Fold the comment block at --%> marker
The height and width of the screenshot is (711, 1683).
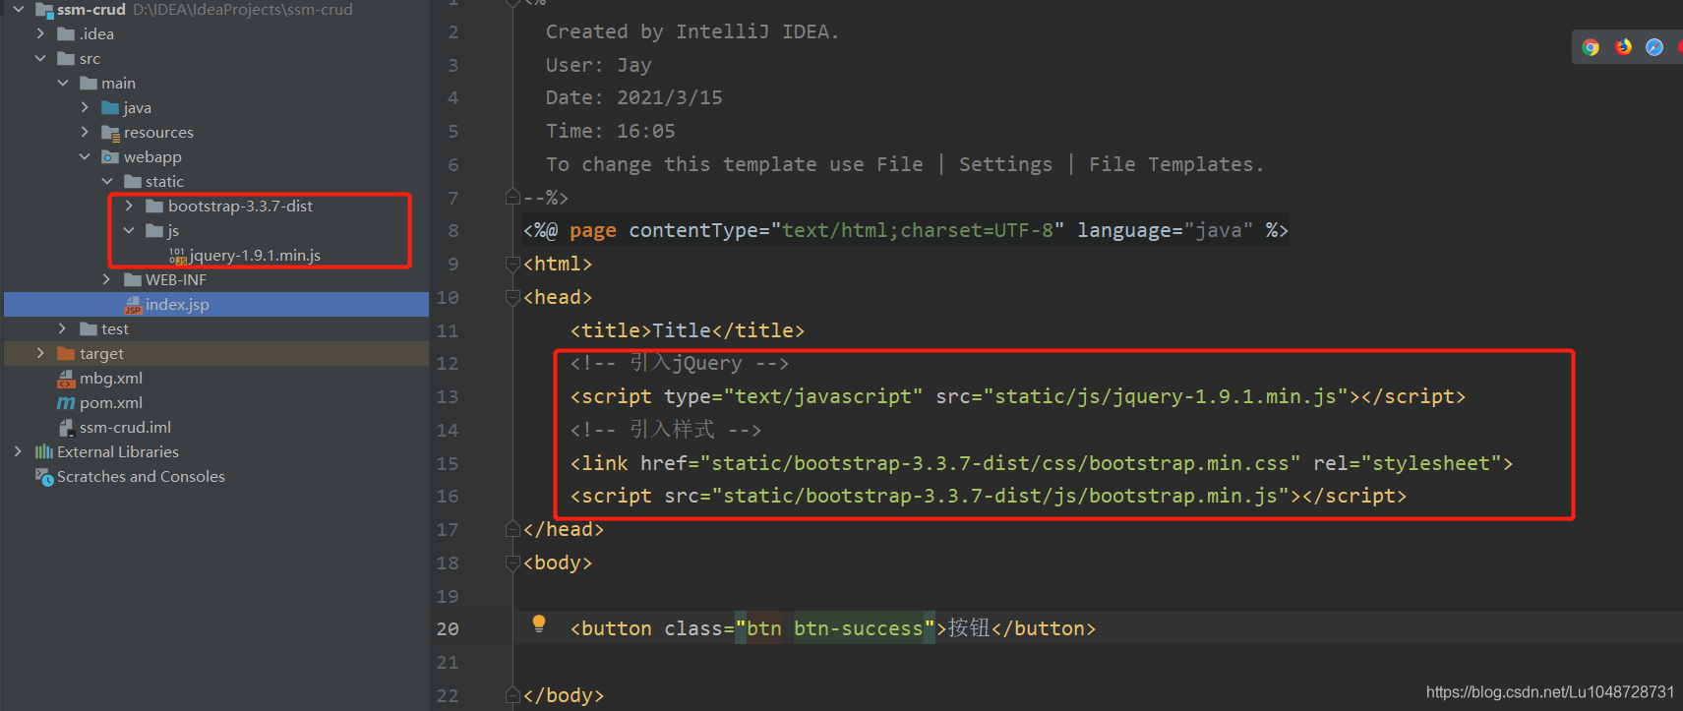(512, 198)
